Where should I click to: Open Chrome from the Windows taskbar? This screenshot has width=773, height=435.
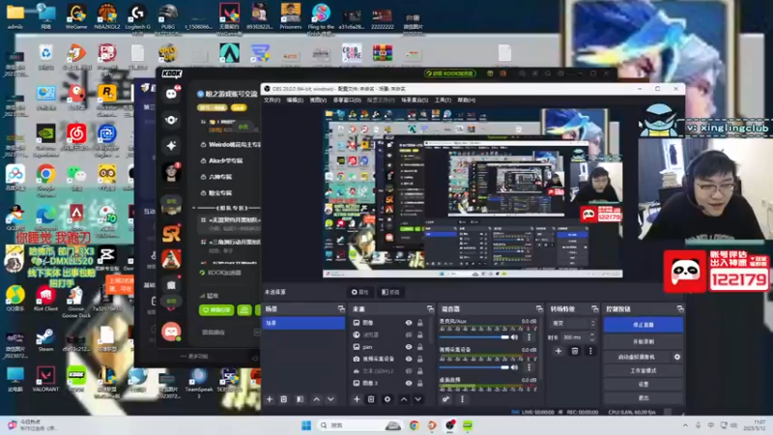pyautogui.click(x=415, y=425)
